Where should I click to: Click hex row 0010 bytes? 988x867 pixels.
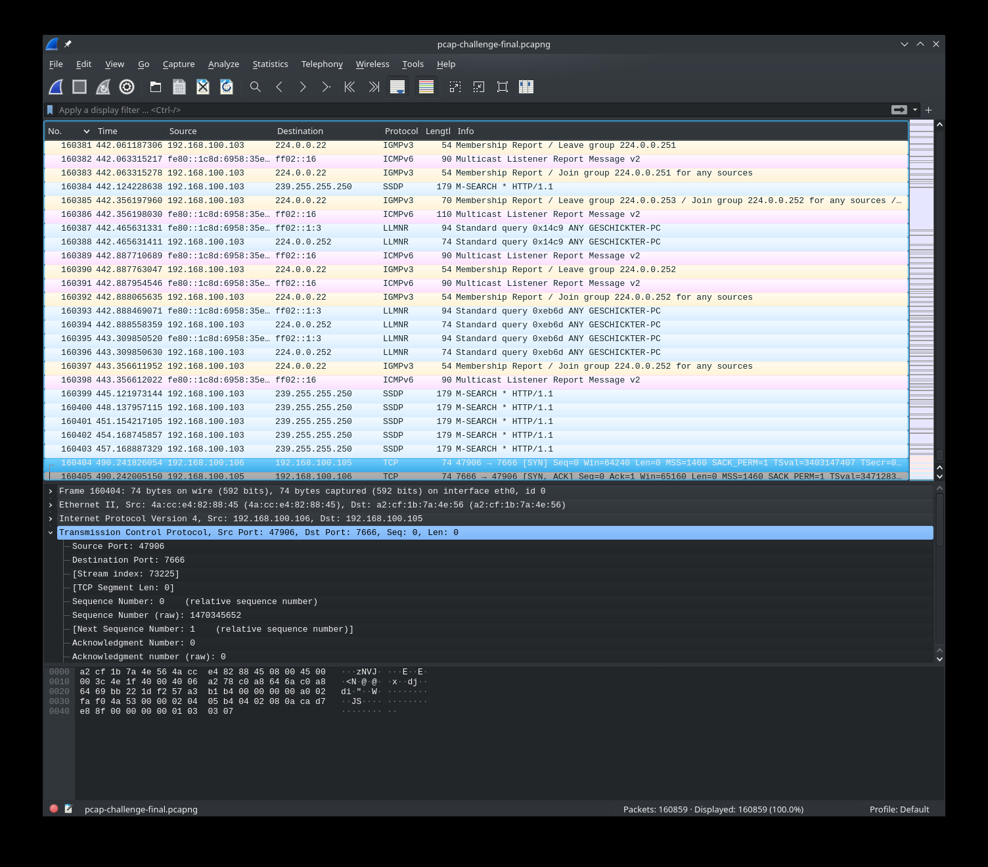click(x=202, y=682)
